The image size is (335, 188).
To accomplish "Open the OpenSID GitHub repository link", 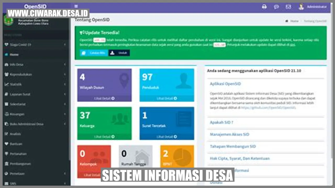I will (268, 108).
